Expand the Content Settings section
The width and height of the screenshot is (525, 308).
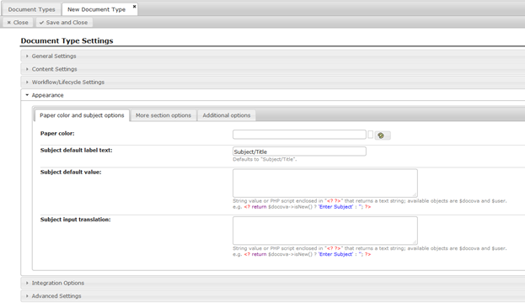(272, 69)
